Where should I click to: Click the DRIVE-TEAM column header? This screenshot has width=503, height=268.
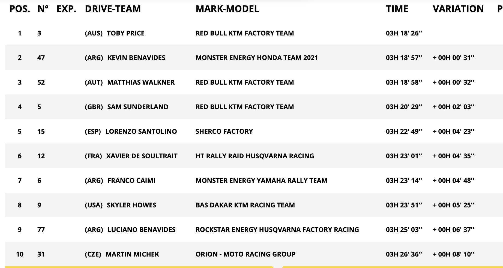click(113, 9)
